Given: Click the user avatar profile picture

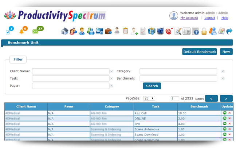Looking at the screenshot, I should tap(173, 16).
